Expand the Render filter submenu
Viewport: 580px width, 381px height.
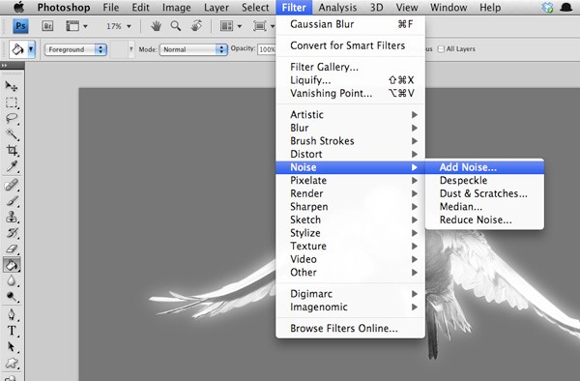tap(351, 193)
